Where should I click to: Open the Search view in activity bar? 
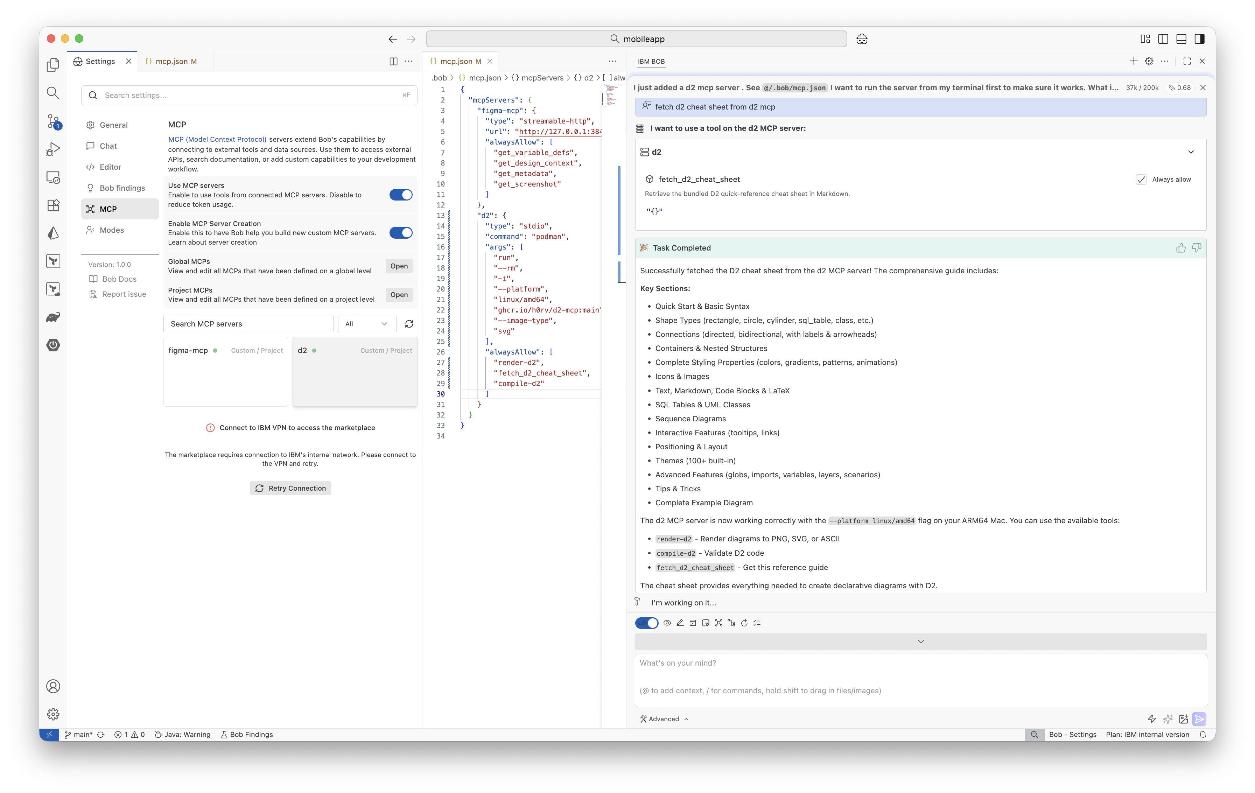click(53, 93)
